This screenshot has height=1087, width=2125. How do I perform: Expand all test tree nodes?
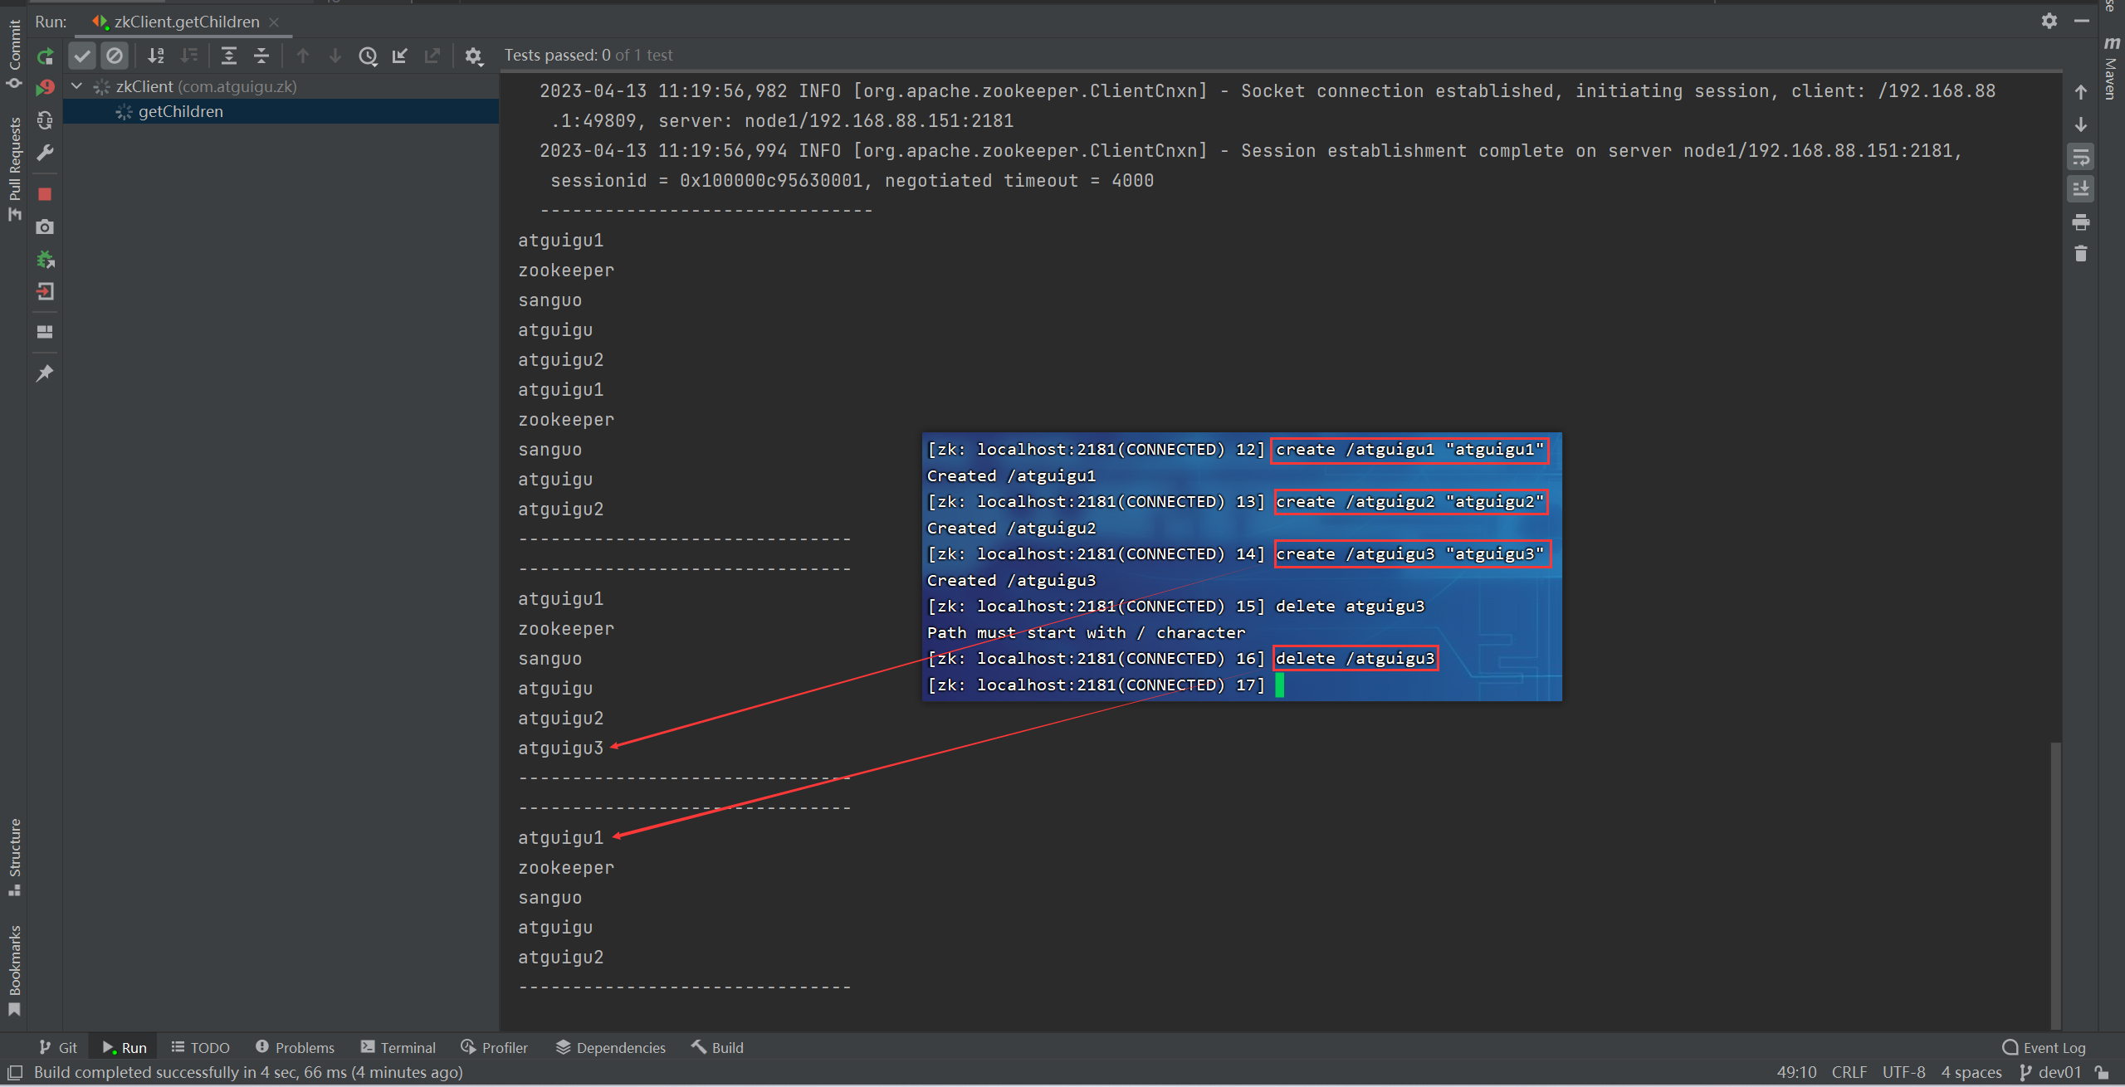(229, 56)
